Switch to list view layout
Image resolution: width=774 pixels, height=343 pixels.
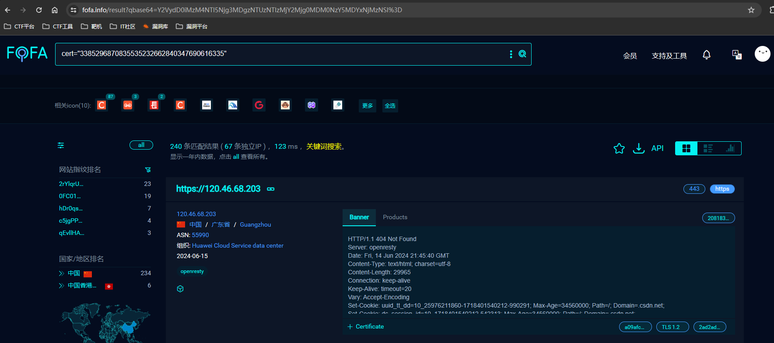click(708, 148)
